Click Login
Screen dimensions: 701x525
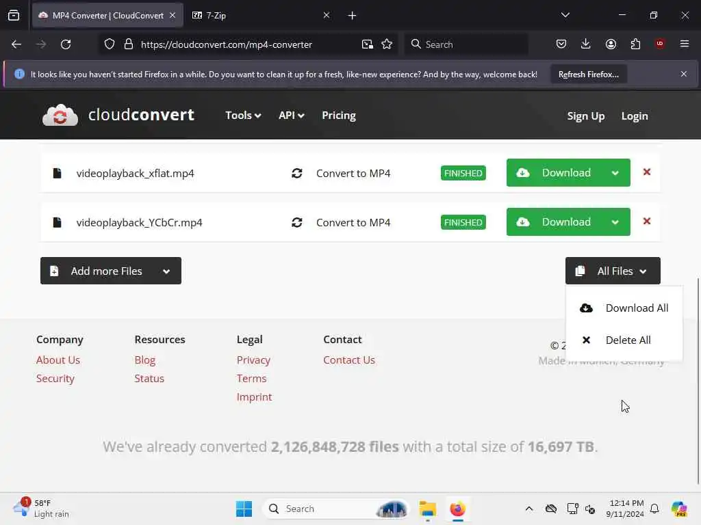tap(635, 116)
